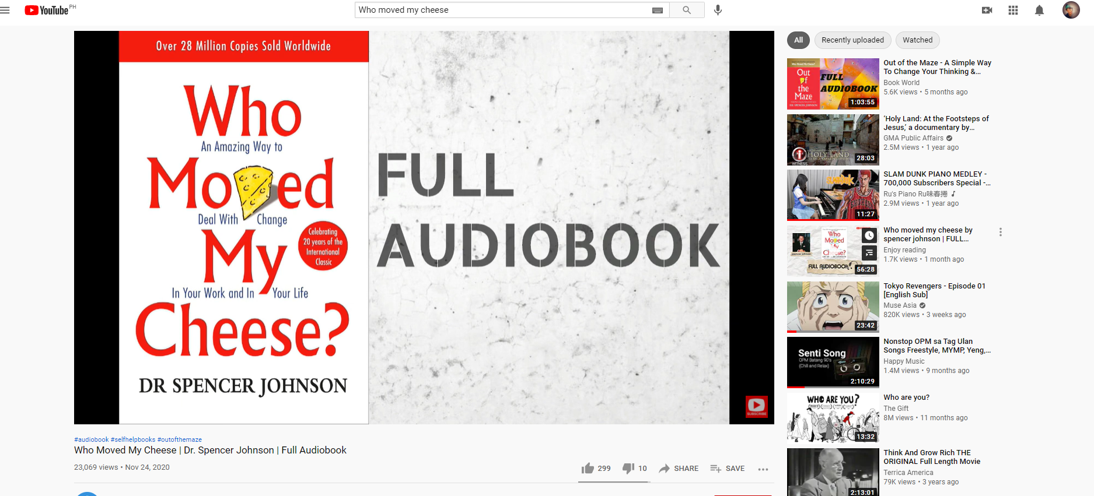The height and width of the screenshot is (496, 1094).
Task: Visit The Gift channel
Action: click(x=896, y=409)
